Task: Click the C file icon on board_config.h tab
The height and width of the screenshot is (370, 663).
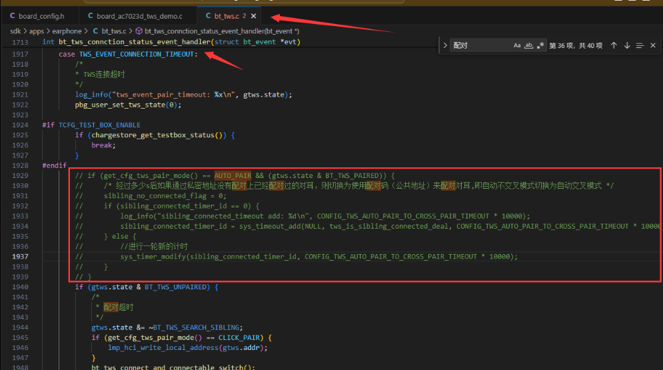Action: click(x=12, y=15)
